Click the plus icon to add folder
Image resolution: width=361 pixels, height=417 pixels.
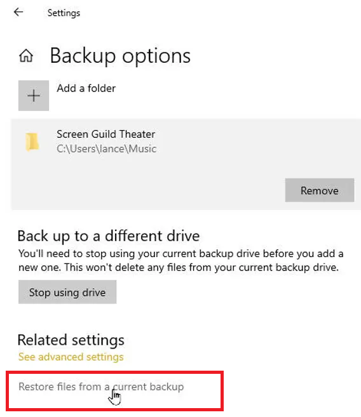click(34, 95)
